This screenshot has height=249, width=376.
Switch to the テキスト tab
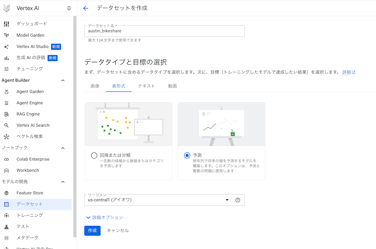point(147,86)
